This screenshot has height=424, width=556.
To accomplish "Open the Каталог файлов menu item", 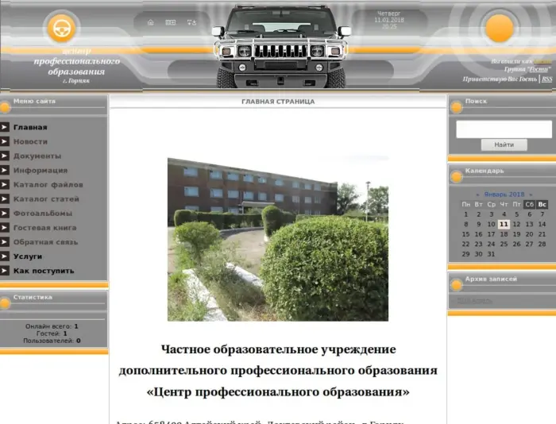I will [x=48, y=185].
